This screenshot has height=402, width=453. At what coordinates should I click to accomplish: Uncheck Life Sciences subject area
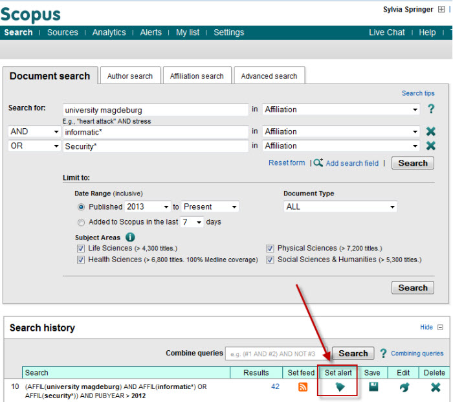click(x=81, y=248)
